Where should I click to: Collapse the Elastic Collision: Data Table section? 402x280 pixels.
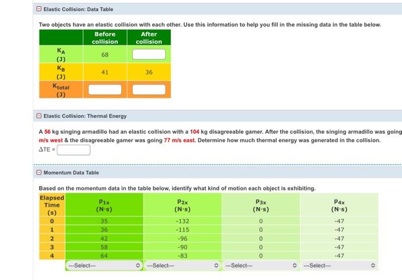point(38,9)
